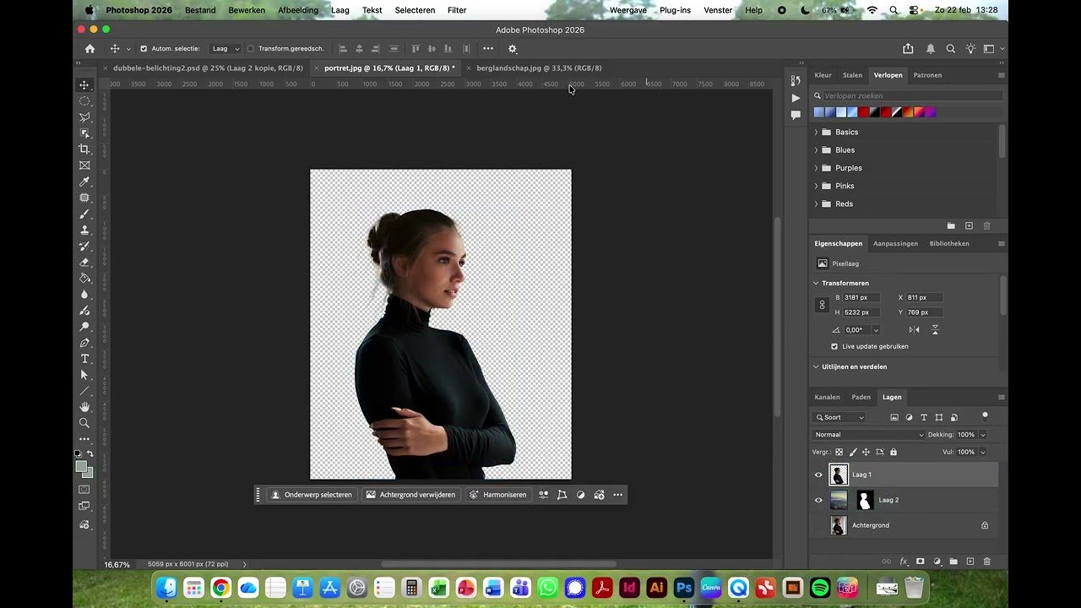This screenshot has height=608, width=1081.
Task: Select the Eyedropper tool
Action: pos(84,182)
